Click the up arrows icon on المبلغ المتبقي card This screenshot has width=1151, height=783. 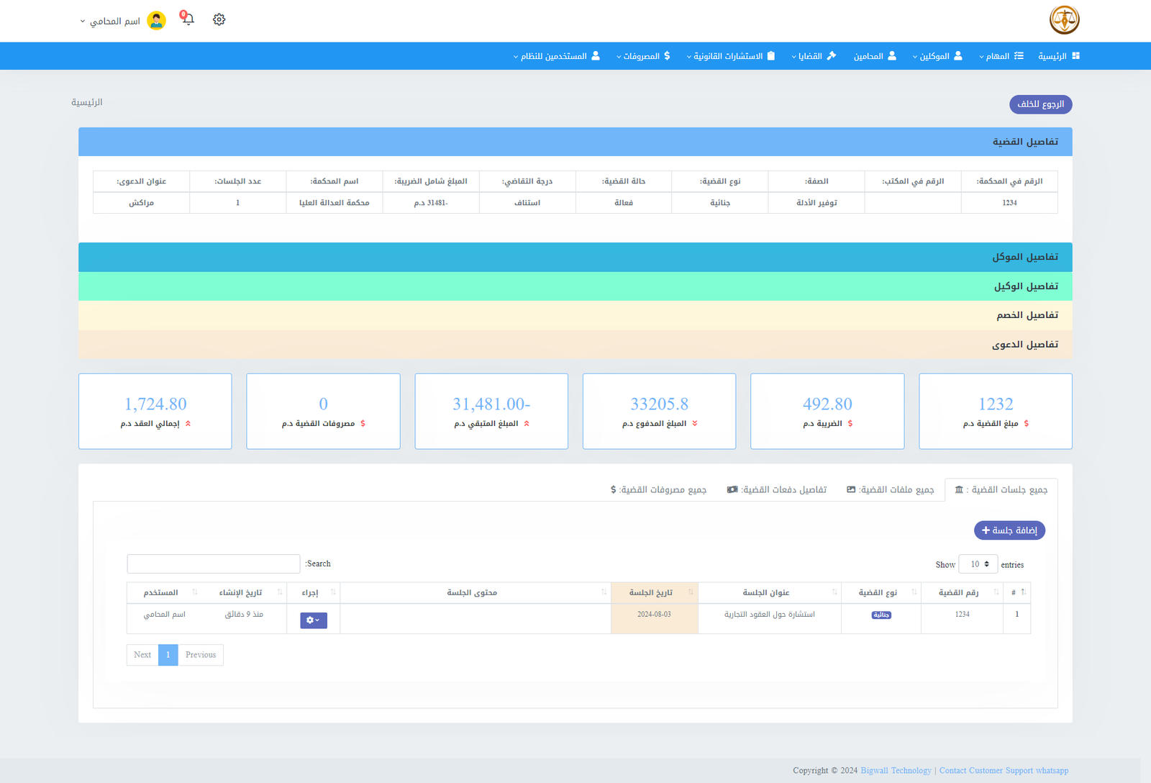527,424
